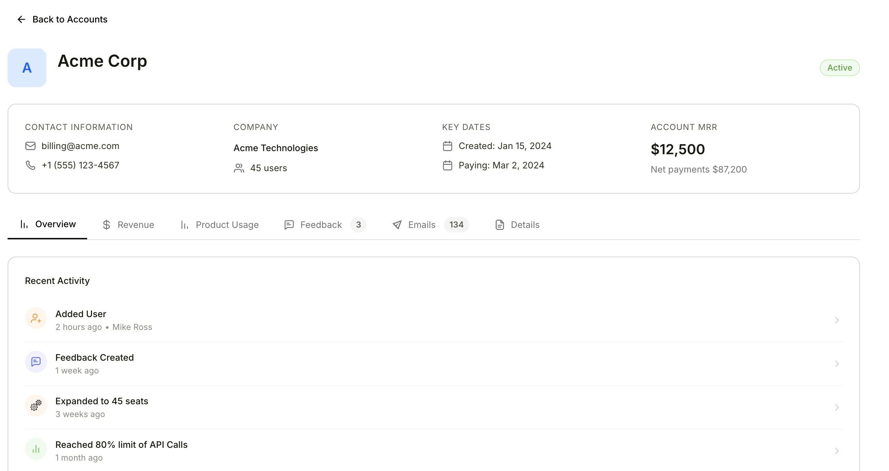The image size is (889, 471).
Task: Open Reached 80% limit of API Calls entry
Action: (434, 450)
